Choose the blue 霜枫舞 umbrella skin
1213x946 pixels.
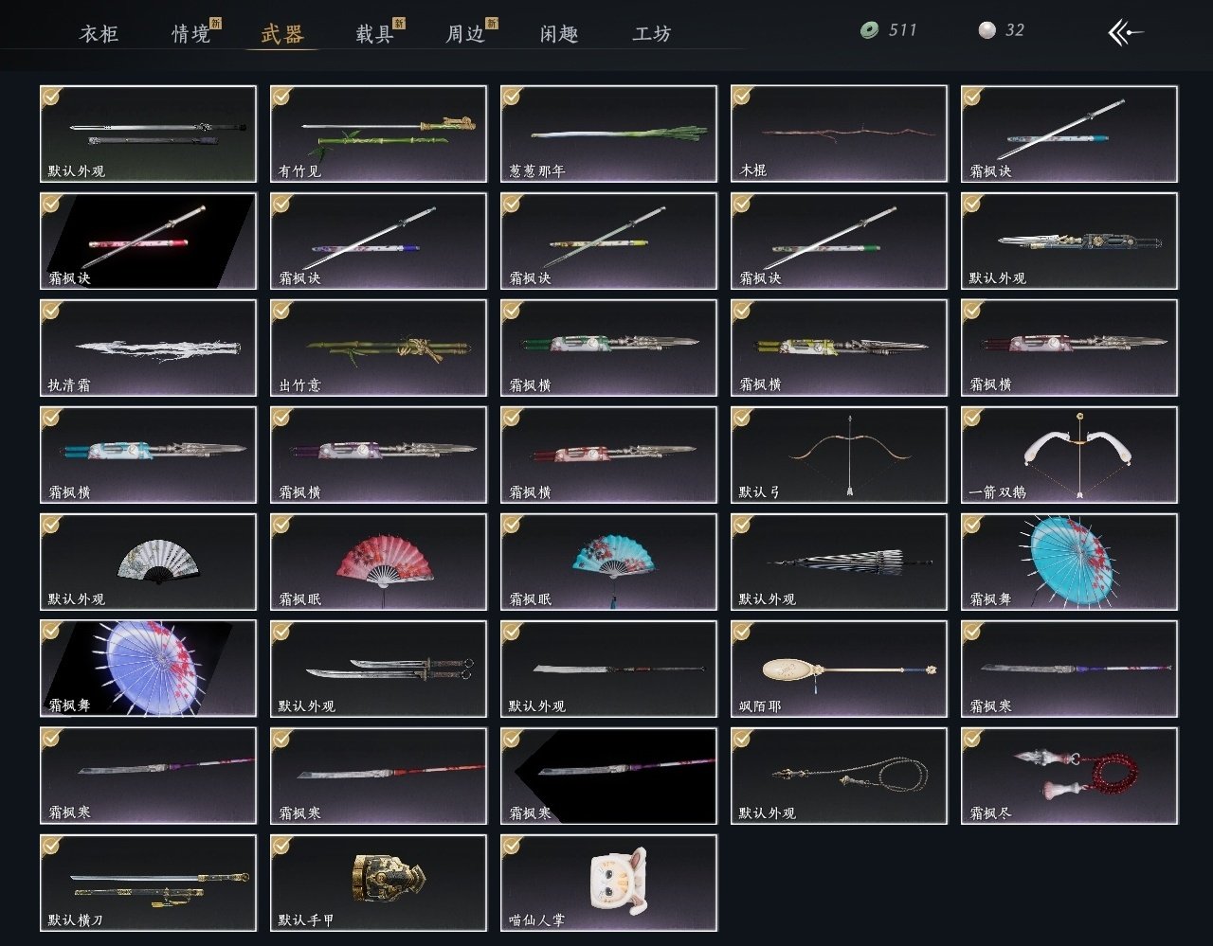pos(1069,562)
